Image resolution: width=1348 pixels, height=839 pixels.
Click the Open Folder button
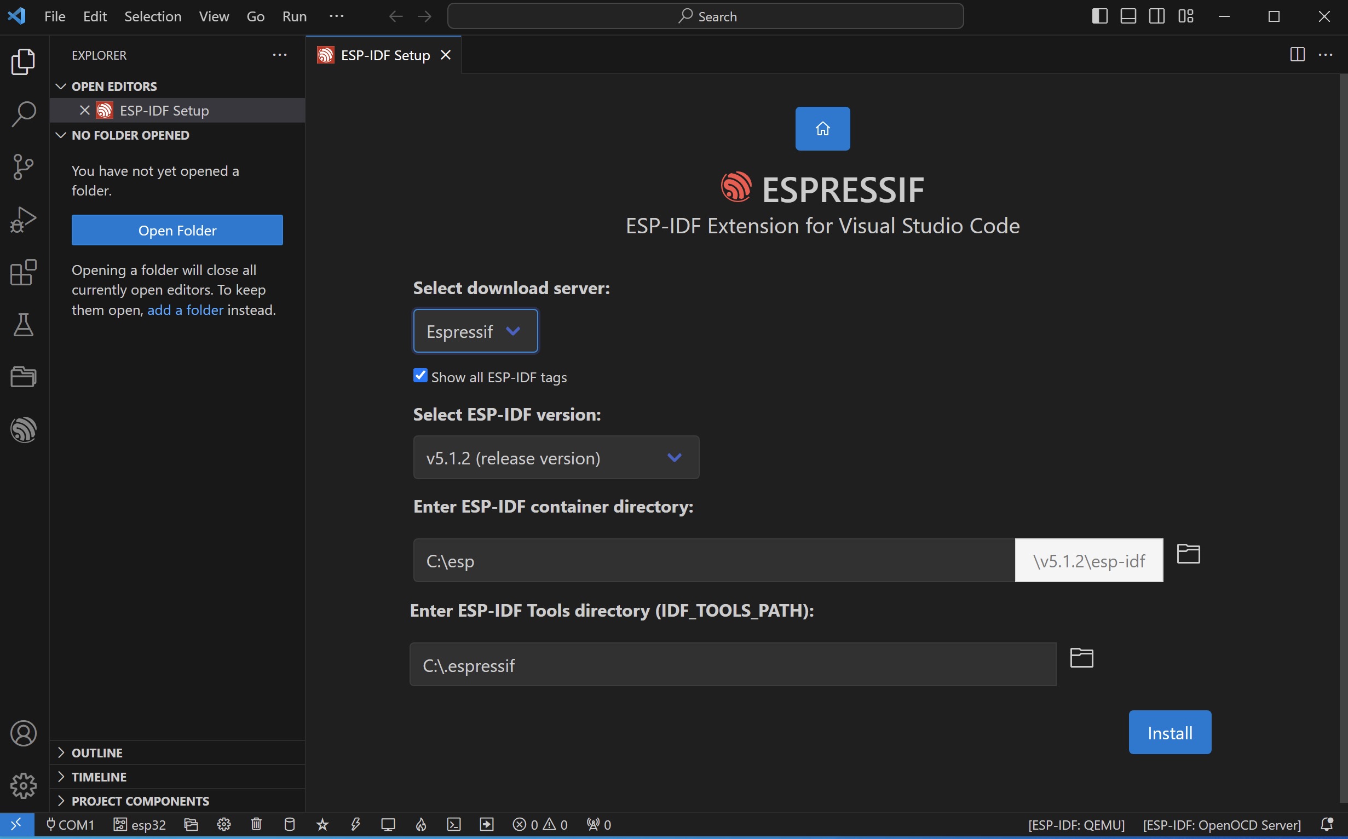pyautogui.click(x=177, y=229)
